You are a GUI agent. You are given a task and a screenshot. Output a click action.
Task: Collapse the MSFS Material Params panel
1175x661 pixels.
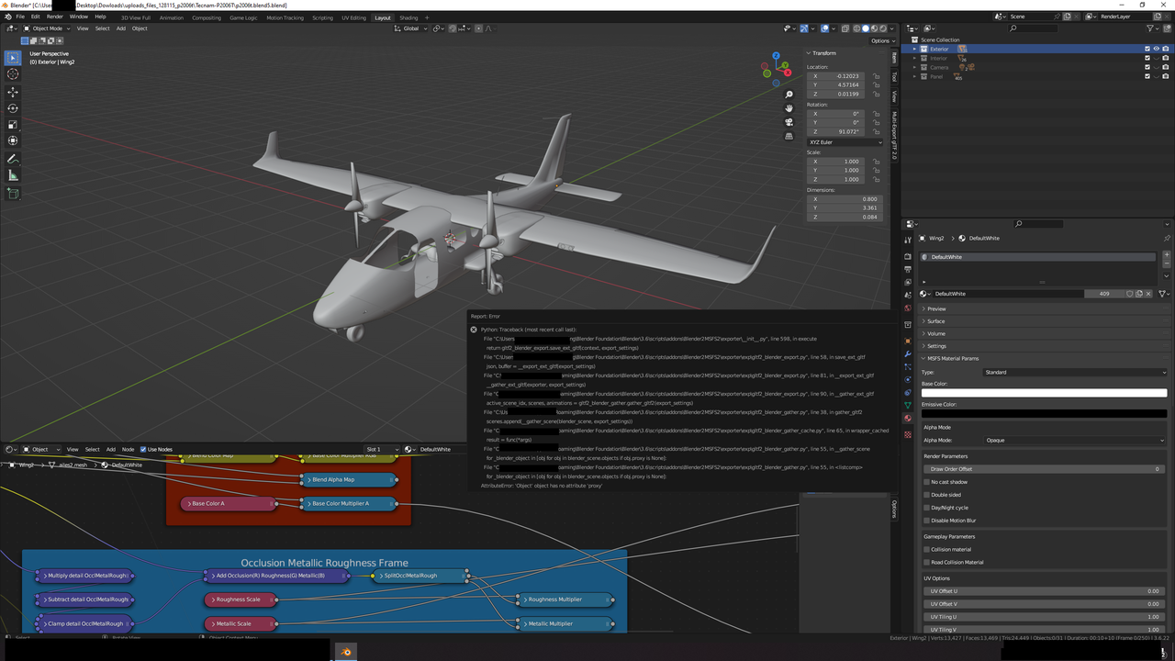click(952, 359)
